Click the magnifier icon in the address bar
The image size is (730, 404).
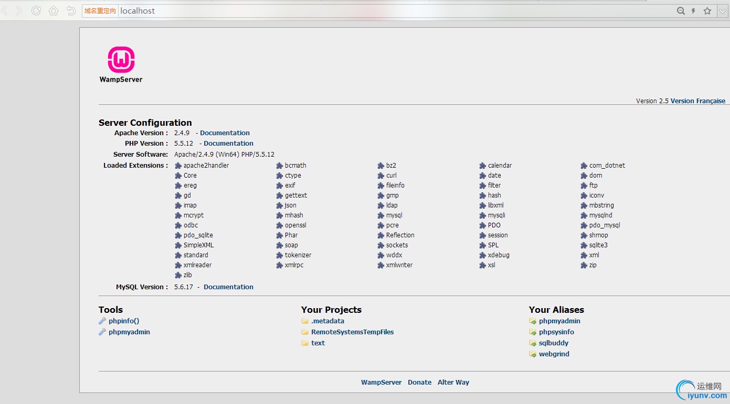(681, 10)
